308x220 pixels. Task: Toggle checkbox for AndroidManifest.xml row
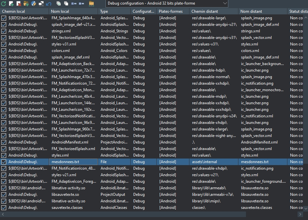point(4,142)
